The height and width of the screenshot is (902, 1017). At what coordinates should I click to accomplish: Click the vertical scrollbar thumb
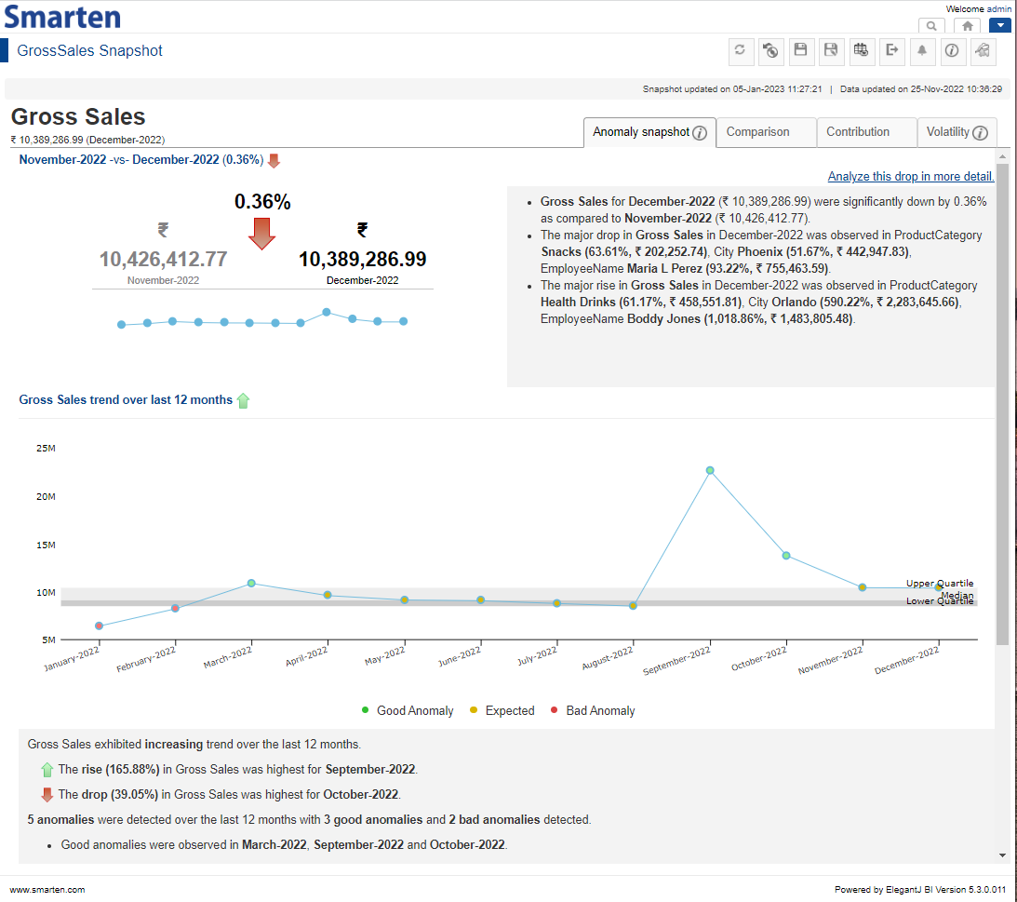[x=1003, y=406]
